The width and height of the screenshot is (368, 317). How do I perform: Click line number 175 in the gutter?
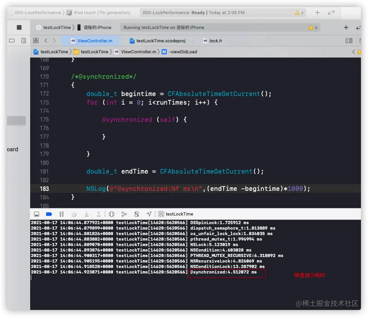pos(44,120)
